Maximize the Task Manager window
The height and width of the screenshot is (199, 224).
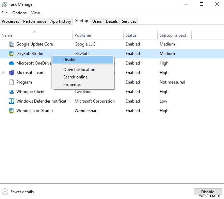(x=202, y=4)
